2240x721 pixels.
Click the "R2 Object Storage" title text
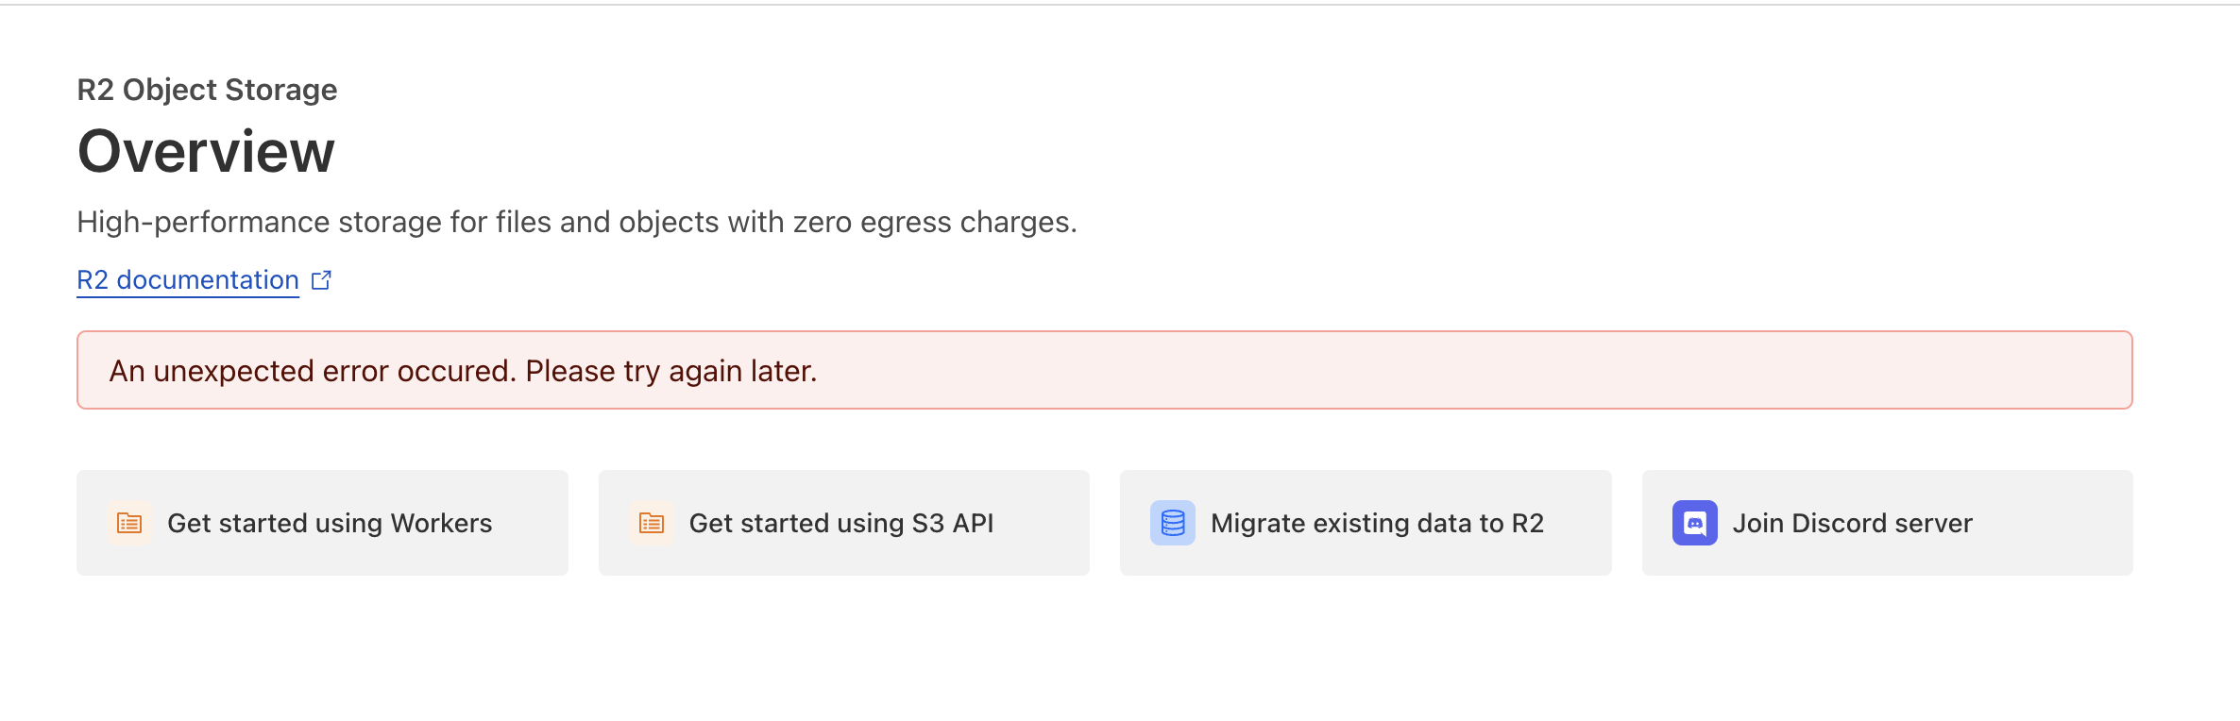point(207,90)
